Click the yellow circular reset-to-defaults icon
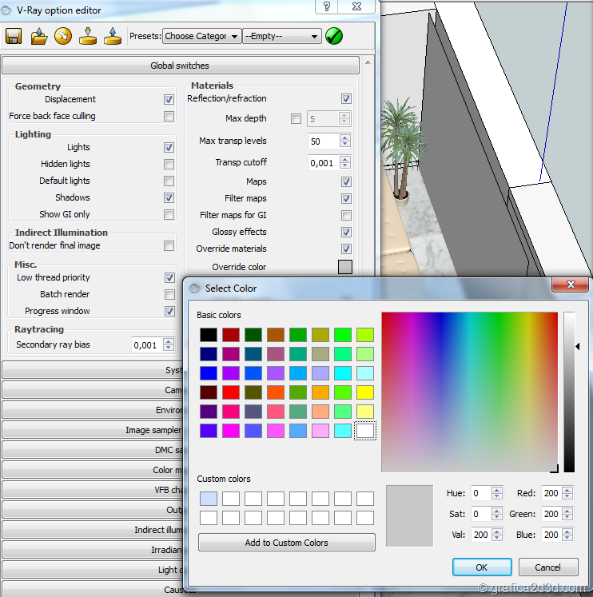 63,36
